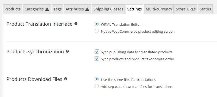Open the Categories tab
Image resolution: width=217 pixels, height=97 pixels.
pos(37,9)
